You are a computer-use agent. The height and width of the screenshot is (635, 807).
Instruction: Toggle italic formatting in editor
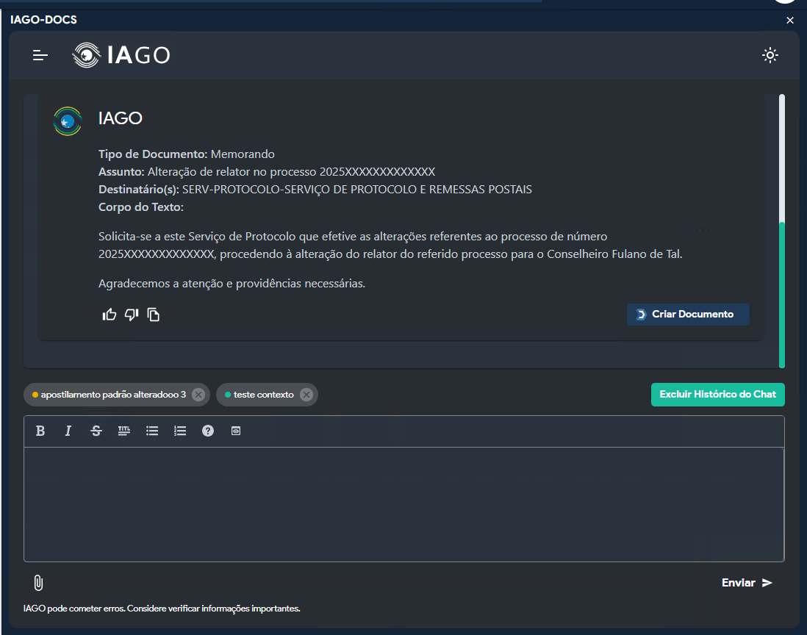pyautogui.click(x=68, y=431)
